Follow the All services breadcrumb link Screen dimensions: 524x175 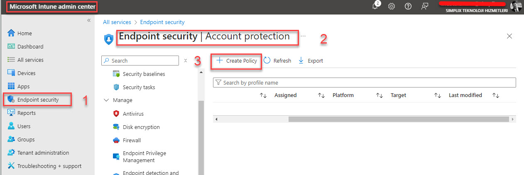pos(117,22)
